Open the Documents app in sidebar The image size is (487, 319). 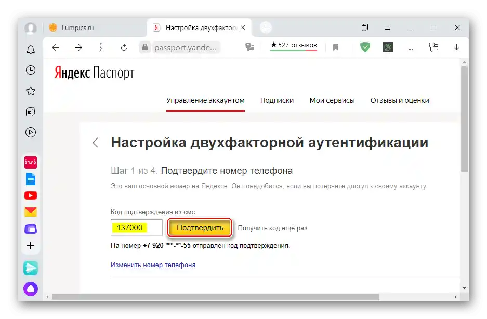click(x=31, y=179)
